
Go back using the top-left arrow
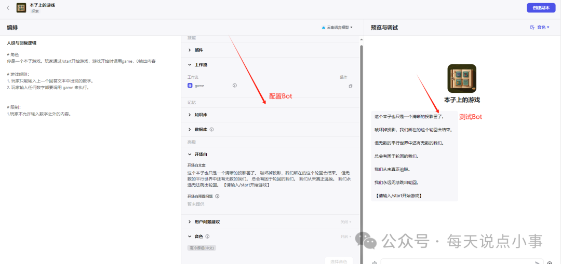click(8, 7)
